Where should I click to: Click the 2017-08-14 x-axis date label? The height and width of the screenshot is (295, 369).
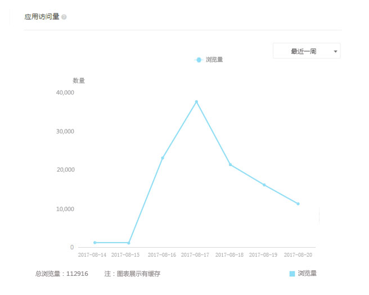point(92,255)
